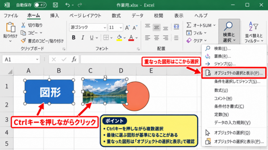This screenshot has width=268, height=150.
Task: Click the オートSUM sigma button
Action: pos(199,25)
